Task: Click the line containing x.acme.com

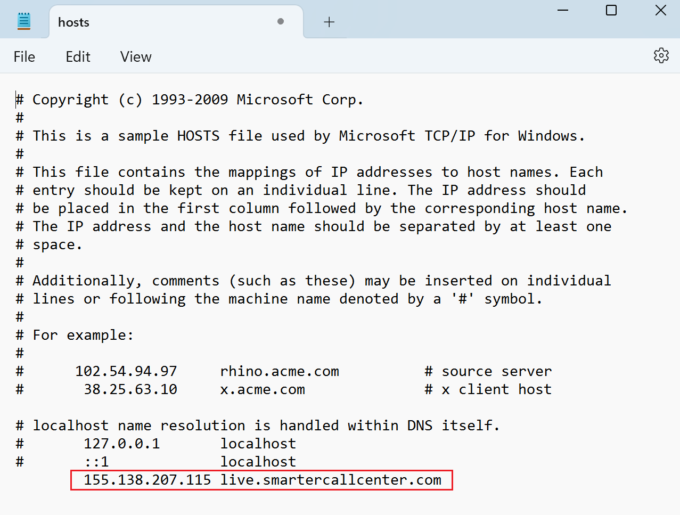Action: coord(262,389)
